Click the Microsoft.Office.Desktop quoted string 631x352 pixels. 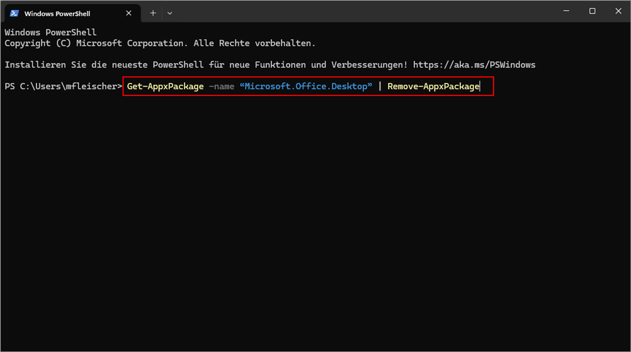pyautogui.click(x=306, y=86)
